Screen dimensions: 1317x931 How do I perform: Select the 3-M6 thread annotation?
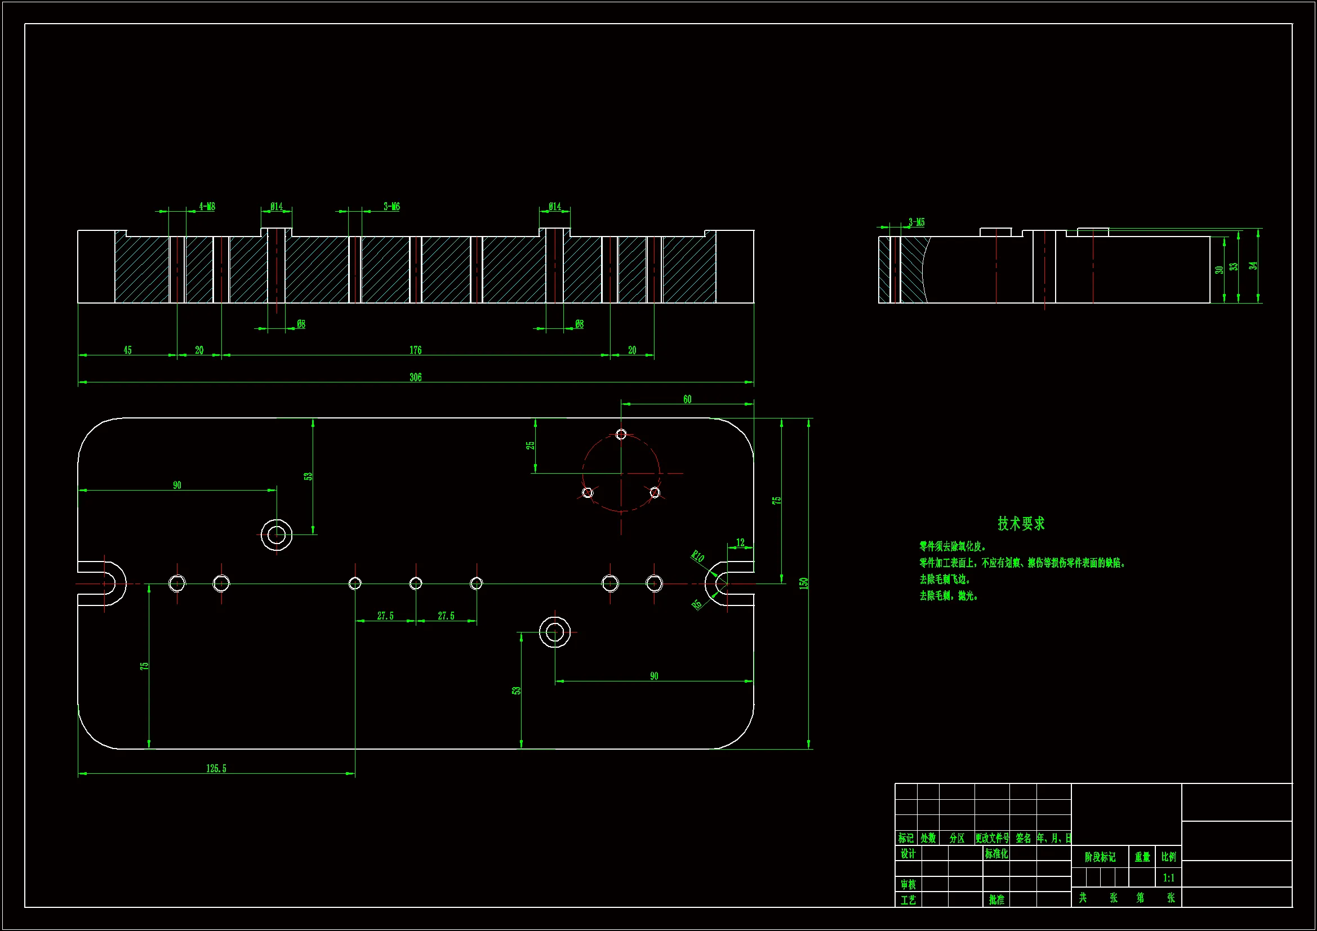(391, 206)
